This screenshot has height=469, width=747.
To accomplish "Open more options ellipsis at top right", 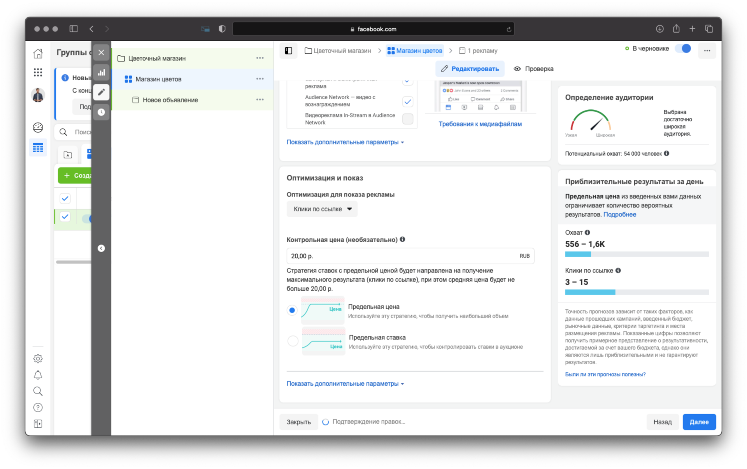I will point(707,51).
